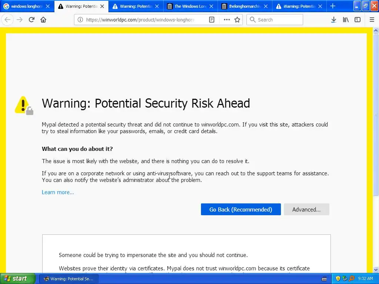Screen dimensions: 379x284
Task: Click the warning triangle padlock icon
Action: click(24, 105)
